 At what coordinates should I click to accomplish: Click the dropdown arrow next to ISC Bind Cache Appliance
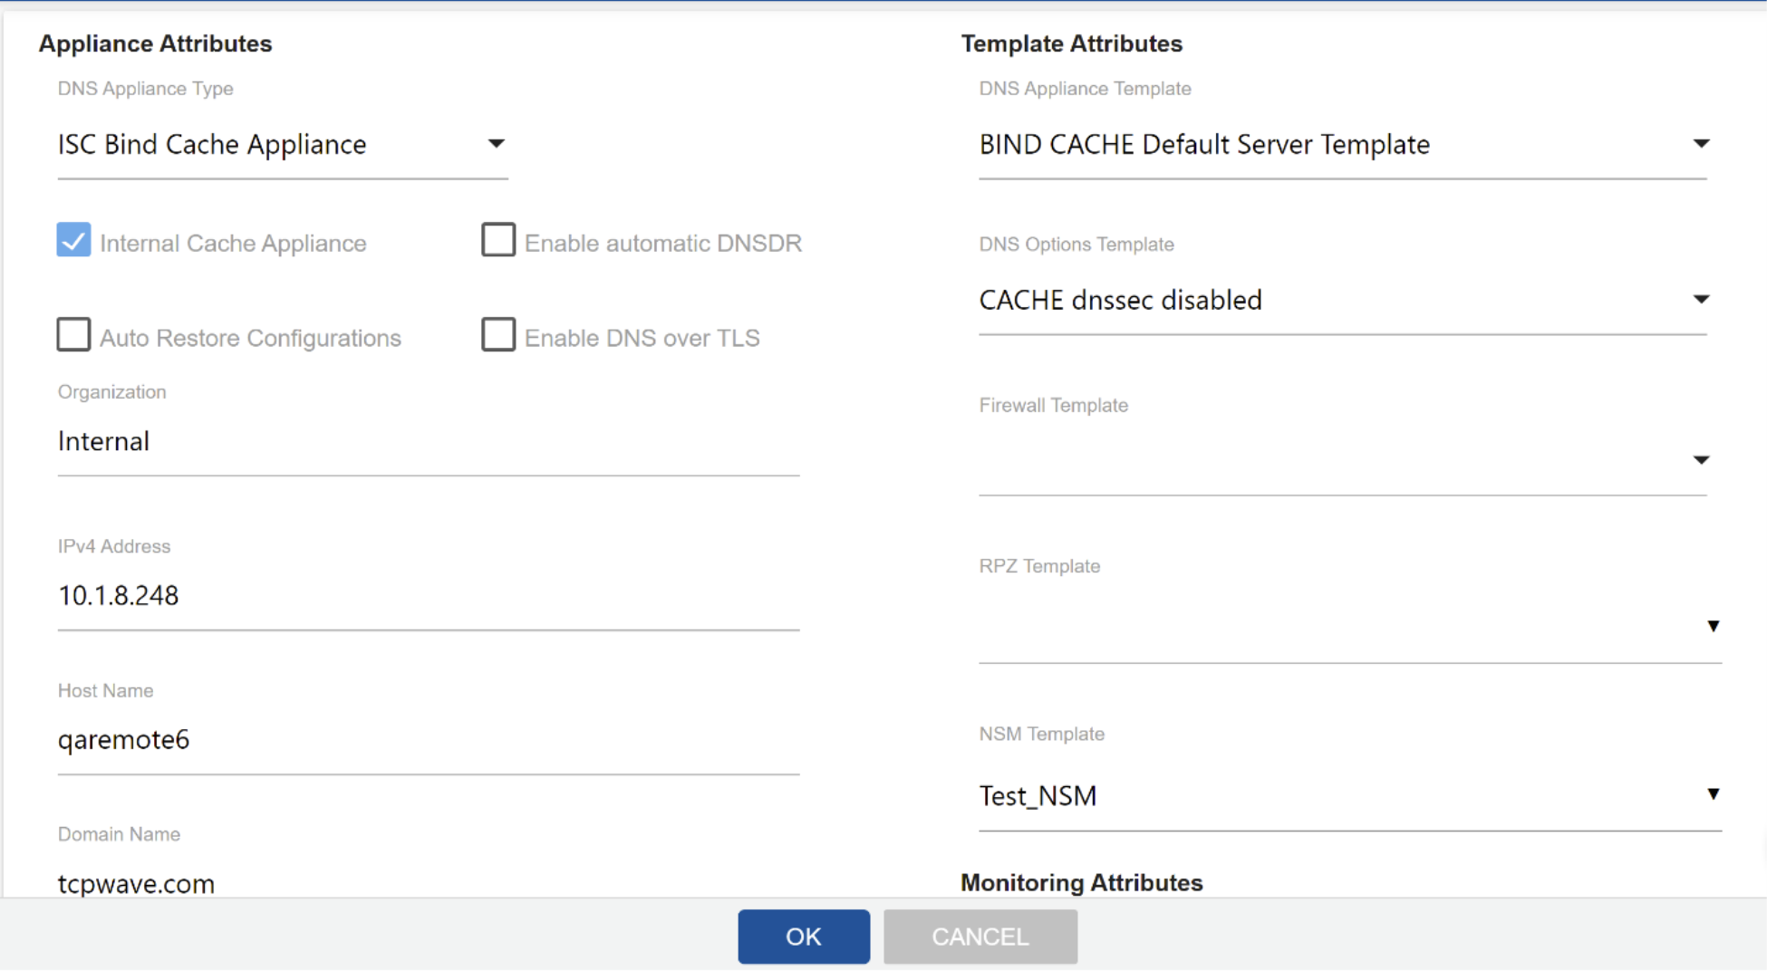[x=496, y=143]
